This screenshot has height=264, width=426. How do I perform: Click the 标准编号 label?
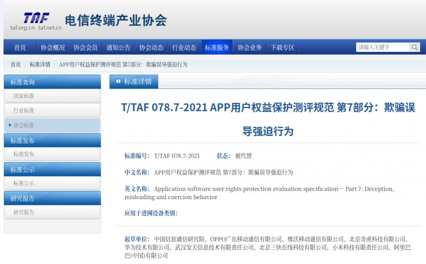(x=137, y=156)
